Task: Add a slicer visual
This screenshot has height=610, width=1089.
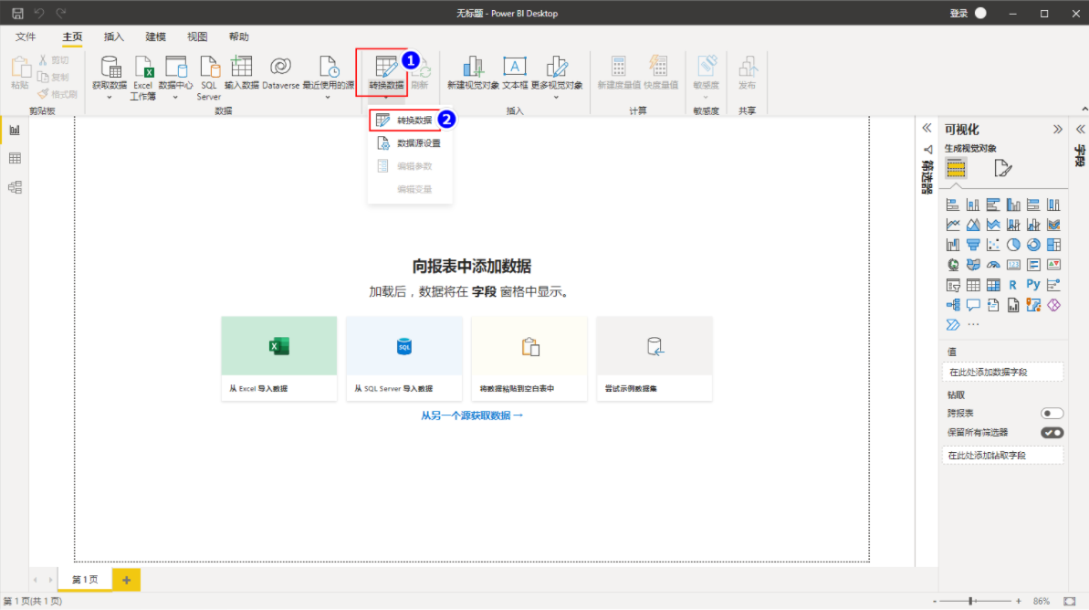Action: tap(953, 285)
